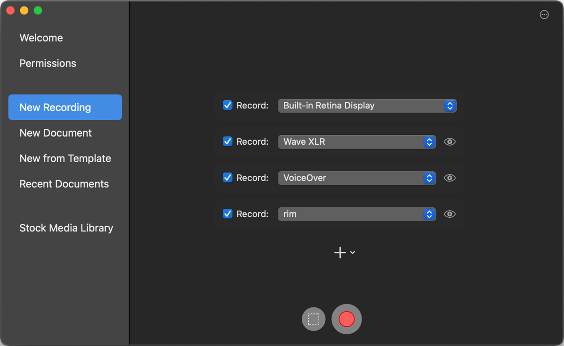Screen dimensions: 564x346
Task: Go to Welcome in the sidebar
Action: 41,38
